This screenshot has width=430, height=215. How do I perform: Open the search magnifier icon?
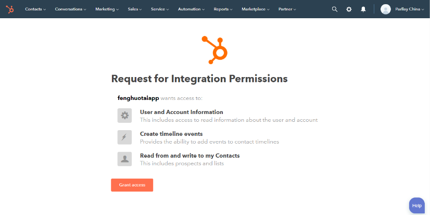tap(335, 9)
